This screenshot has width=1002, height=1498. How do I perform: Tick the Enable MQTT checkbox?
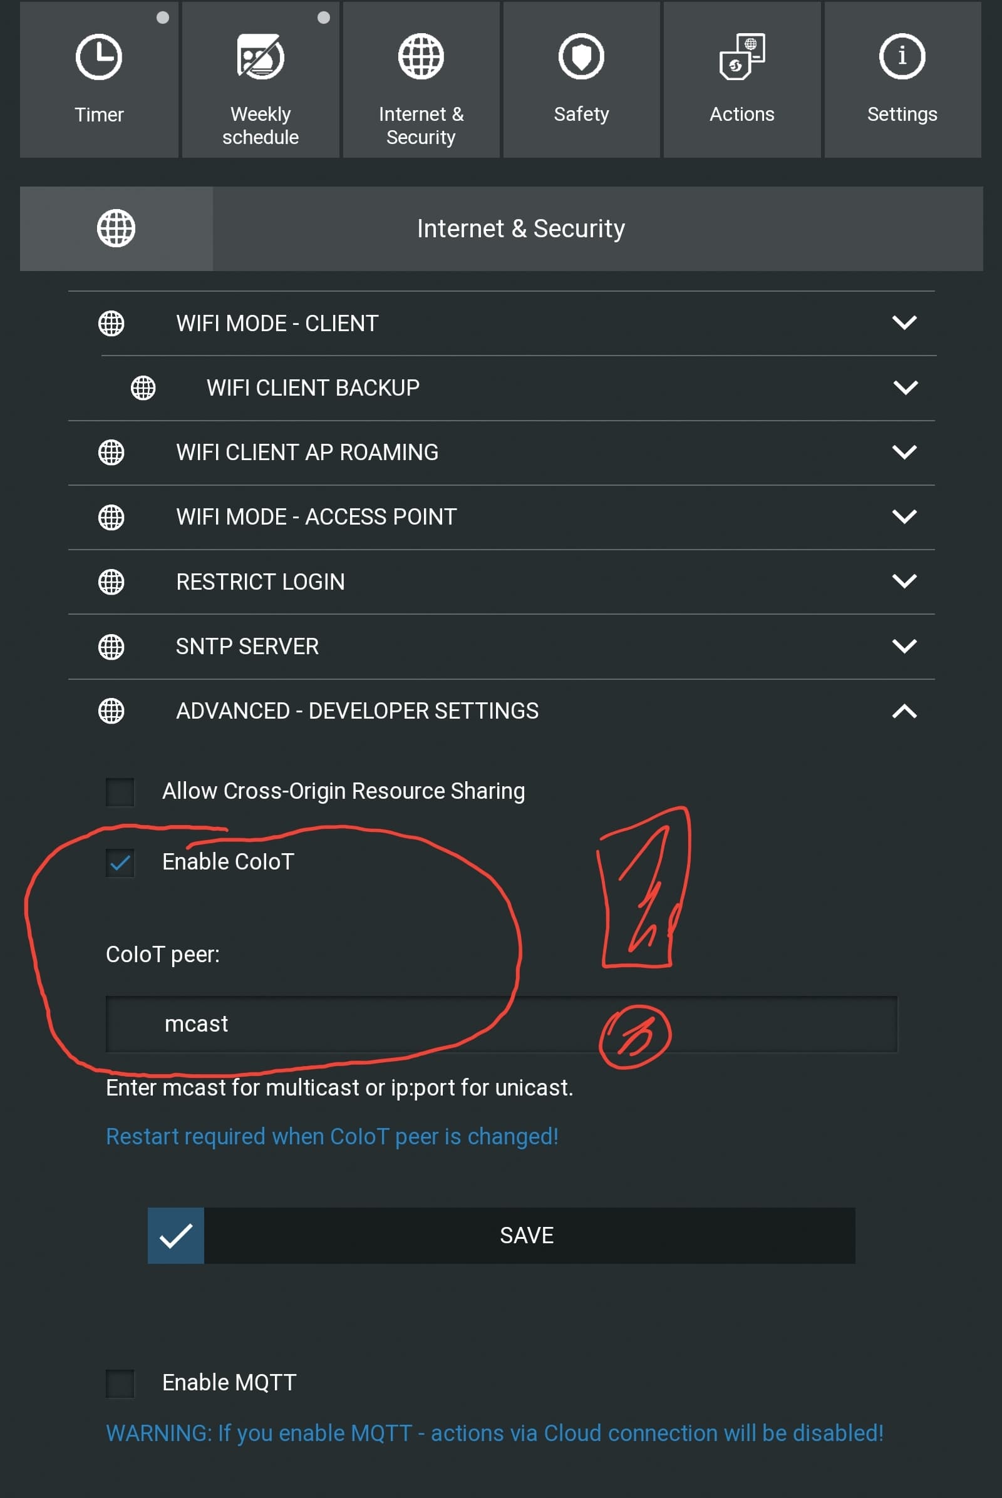[120, 1383]
